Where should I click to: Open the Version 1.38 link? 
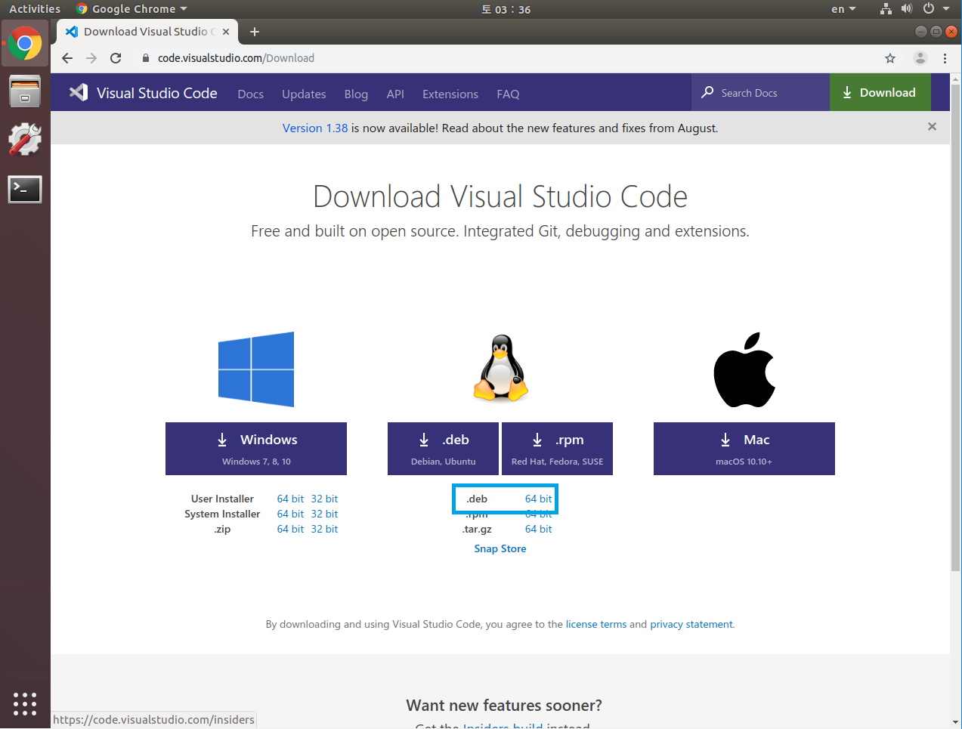pyautogui.click(x=315, y=128)
